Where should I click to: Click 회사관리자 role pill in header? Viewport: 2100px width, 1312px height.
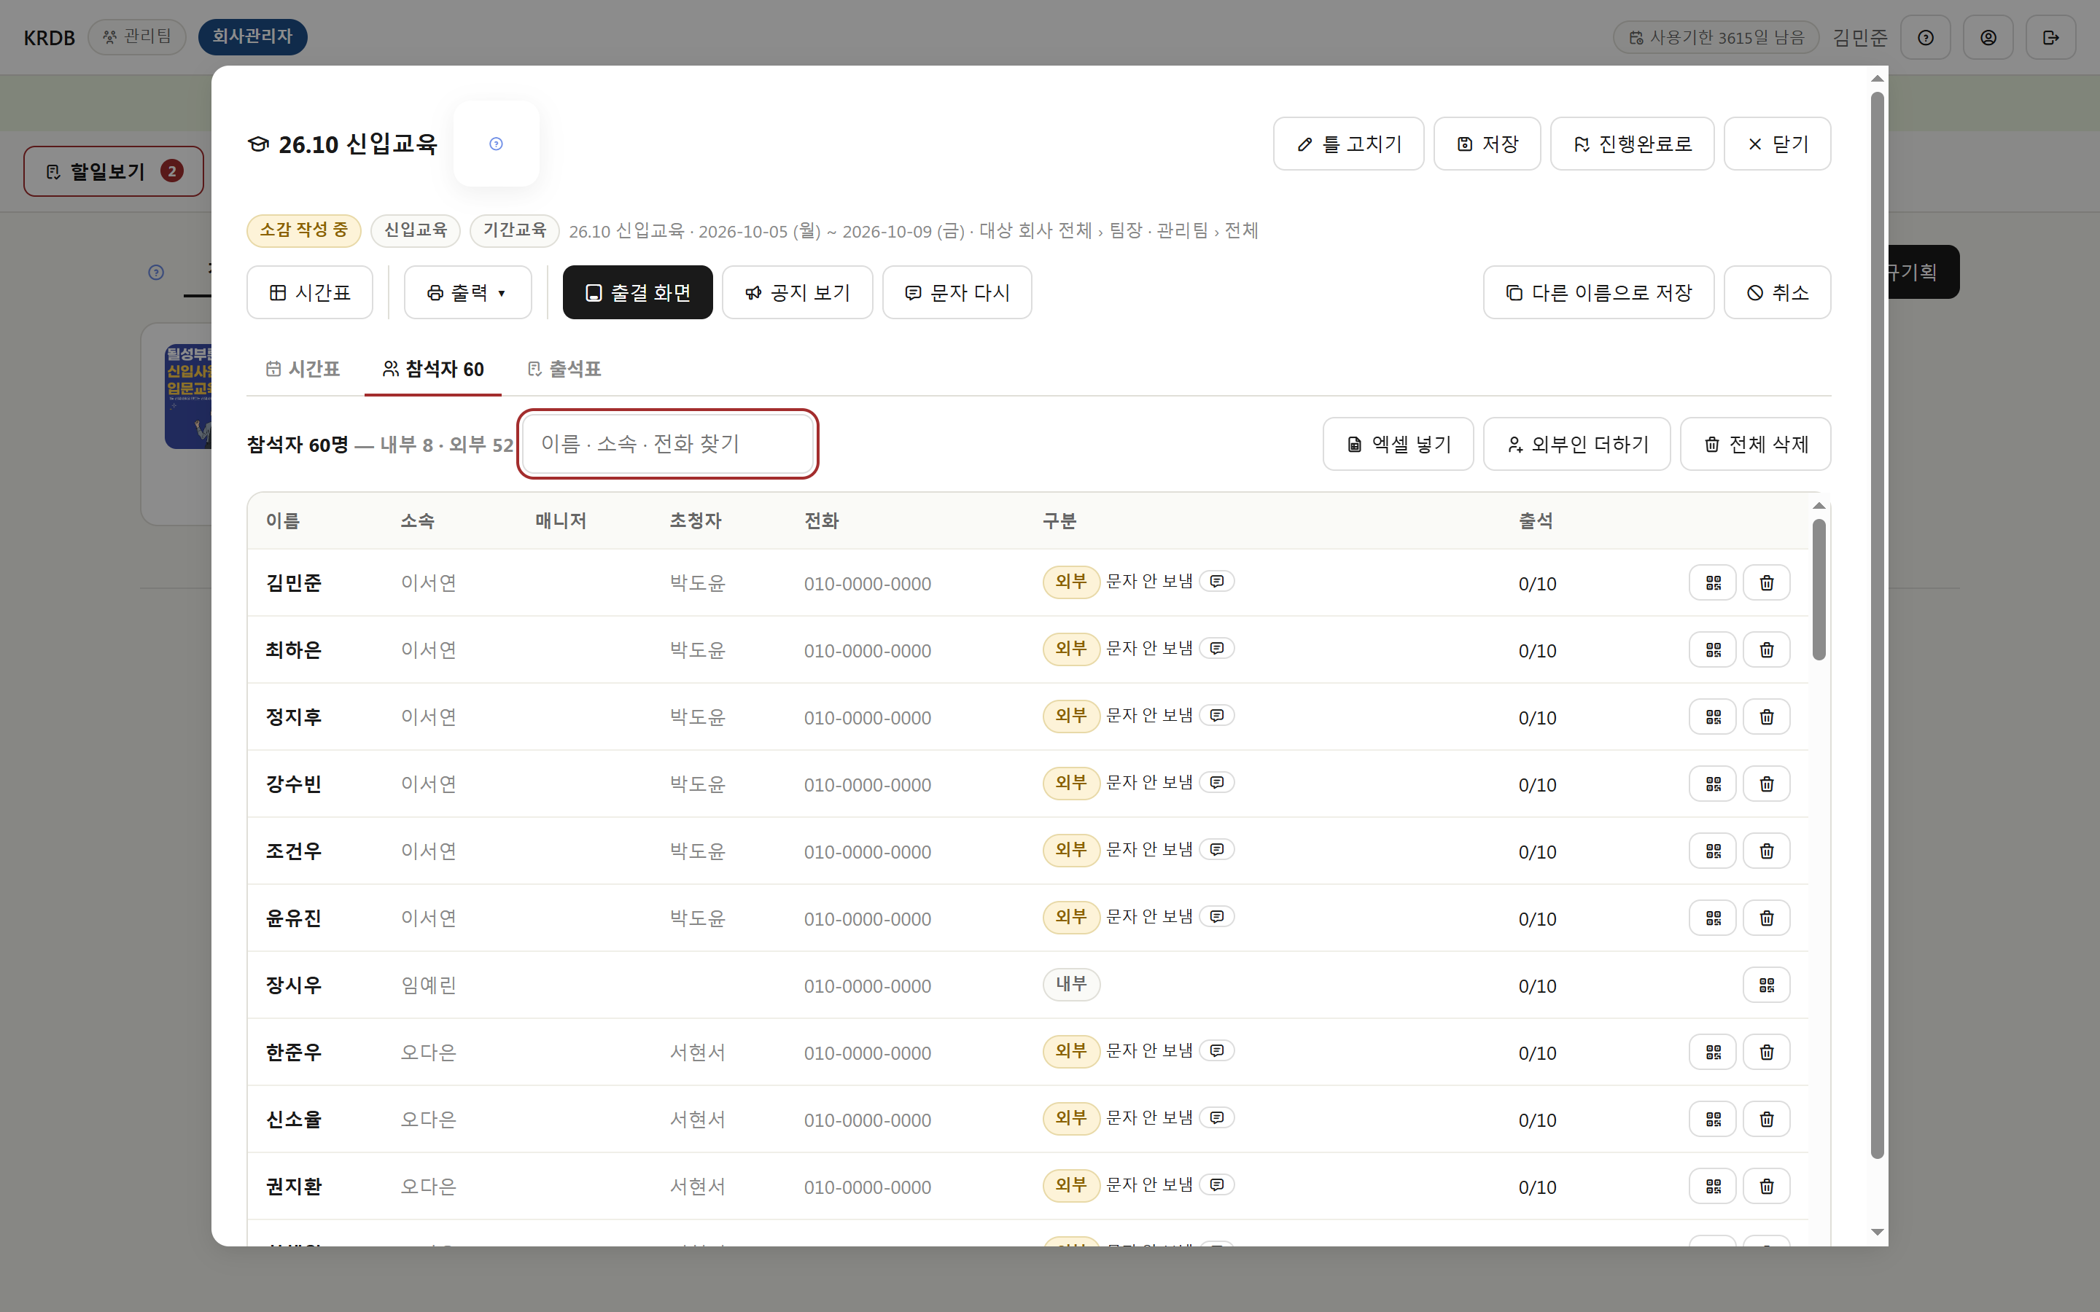coord(252,36)
